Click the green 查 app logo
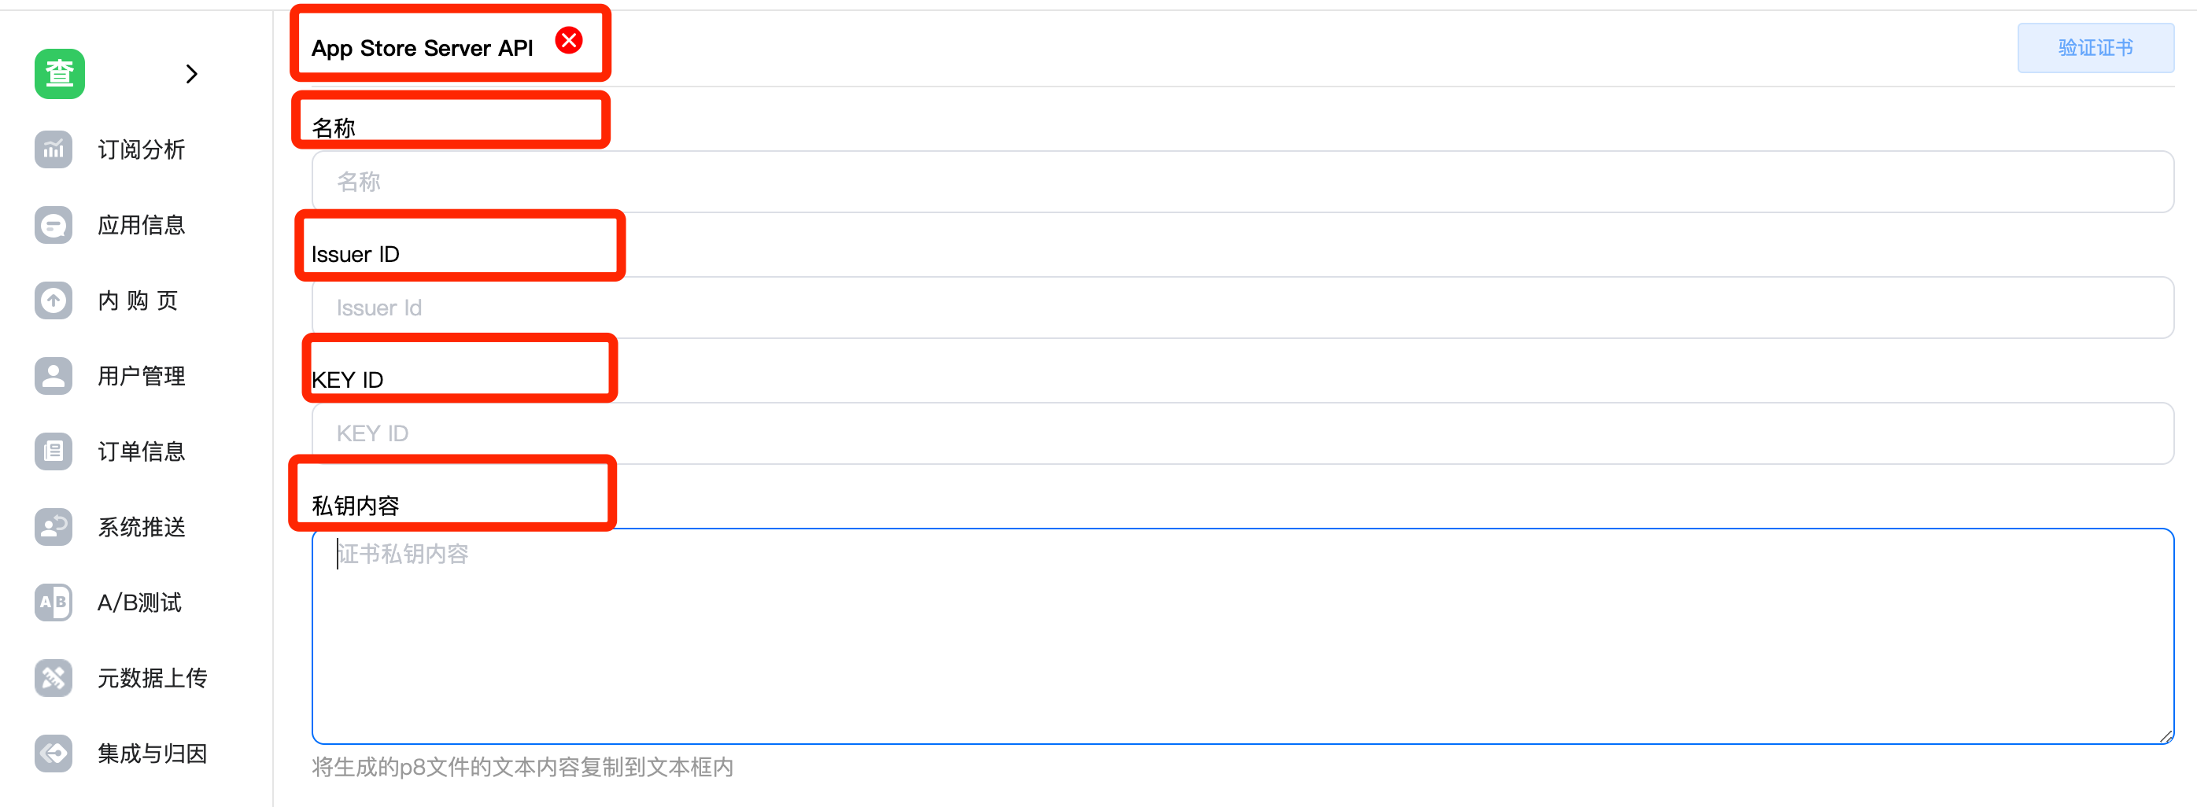Viewport: 2197px width, 807px height. point(58,73)
